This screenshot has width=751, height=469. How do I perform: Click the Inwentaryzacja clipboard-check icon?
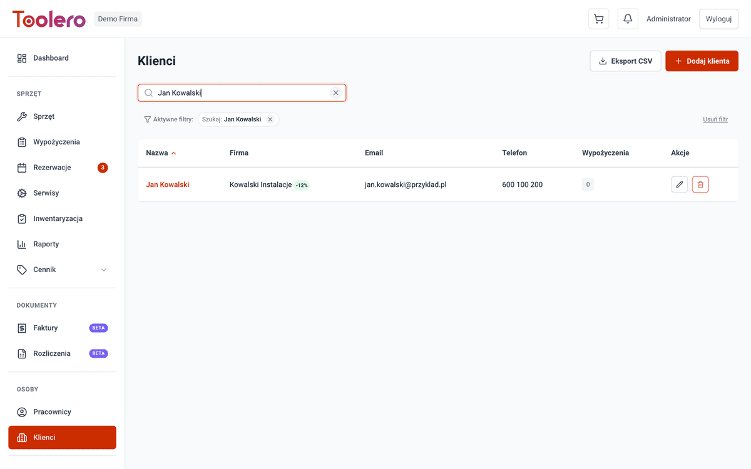pyautogui.click(x=22, y=219)
